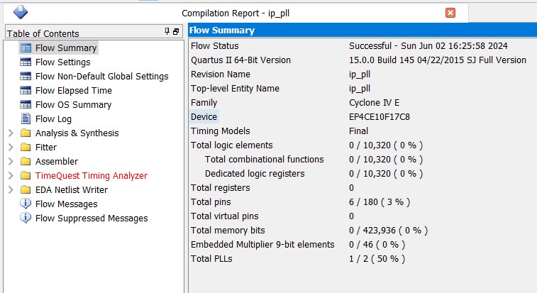Select the Device row in Flow Summary

pyautogui.click(x=204, y=117)
